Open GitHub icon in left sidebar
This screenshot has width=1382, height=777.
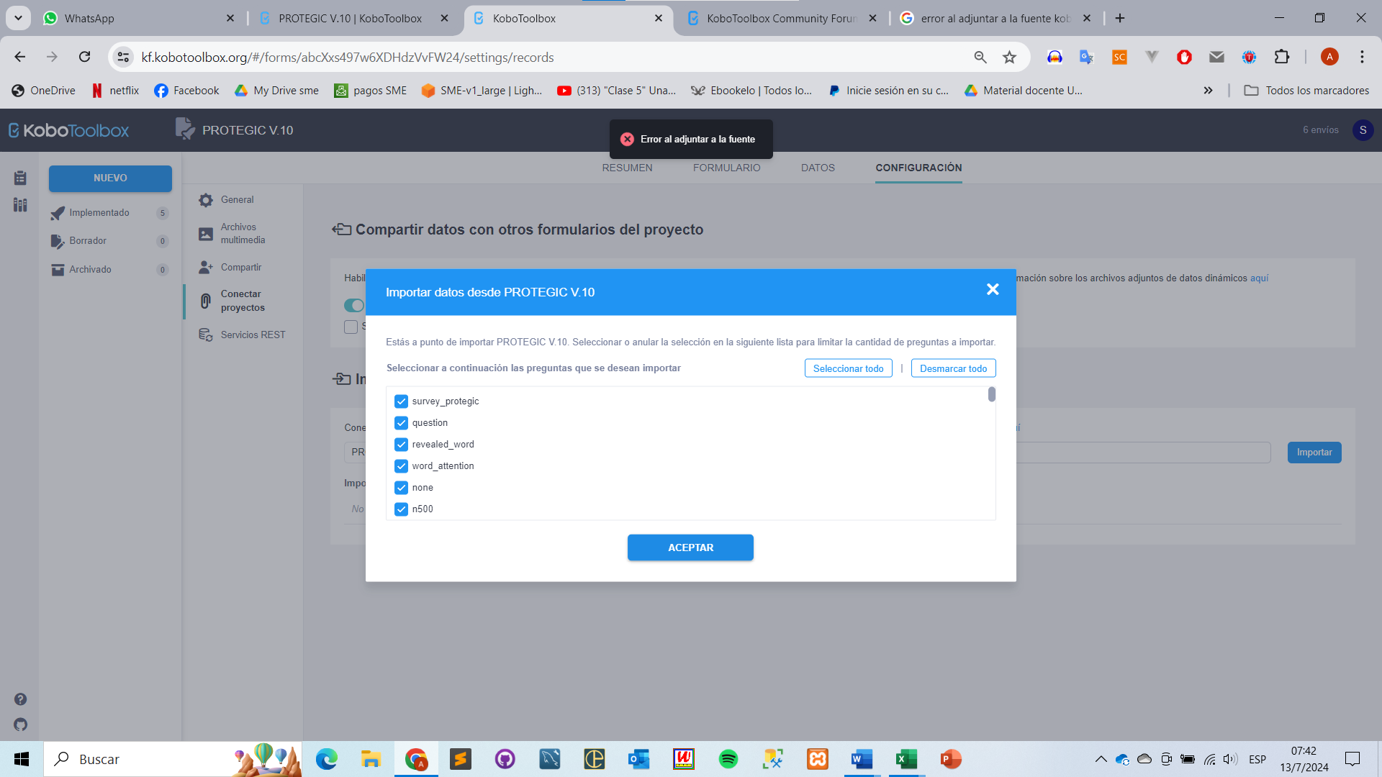20,724
